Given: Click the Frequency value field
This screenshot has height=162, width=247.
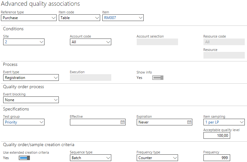Looking at the screenshot, I should pyautogui.click(x=216, y=158).
